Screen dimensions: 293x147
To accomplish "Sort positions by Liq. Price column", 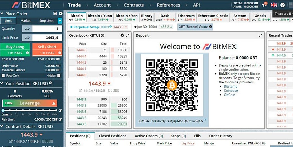I will tap(188, 143).
